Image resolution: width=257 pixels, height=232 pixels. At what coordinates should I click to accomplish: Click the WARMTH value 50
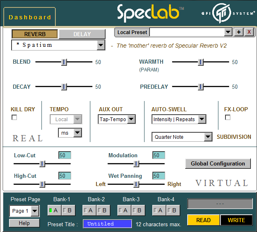[235, 62]
